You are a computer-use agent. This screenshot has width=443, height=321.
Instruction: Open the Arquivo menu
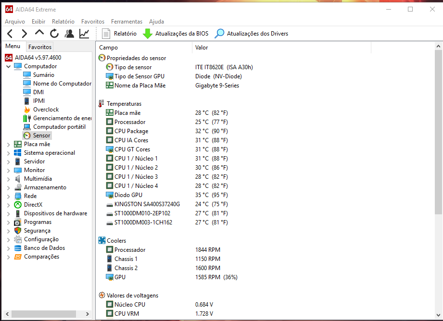tap(15, 22)
